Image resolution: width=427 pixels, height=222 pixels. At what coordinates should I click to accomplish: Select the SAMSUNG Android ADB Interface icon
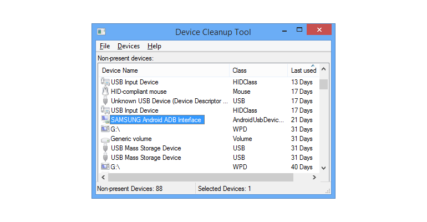coord(105,119)
